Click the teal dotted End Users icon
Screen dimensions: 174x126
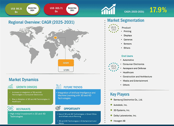[113, 67]
